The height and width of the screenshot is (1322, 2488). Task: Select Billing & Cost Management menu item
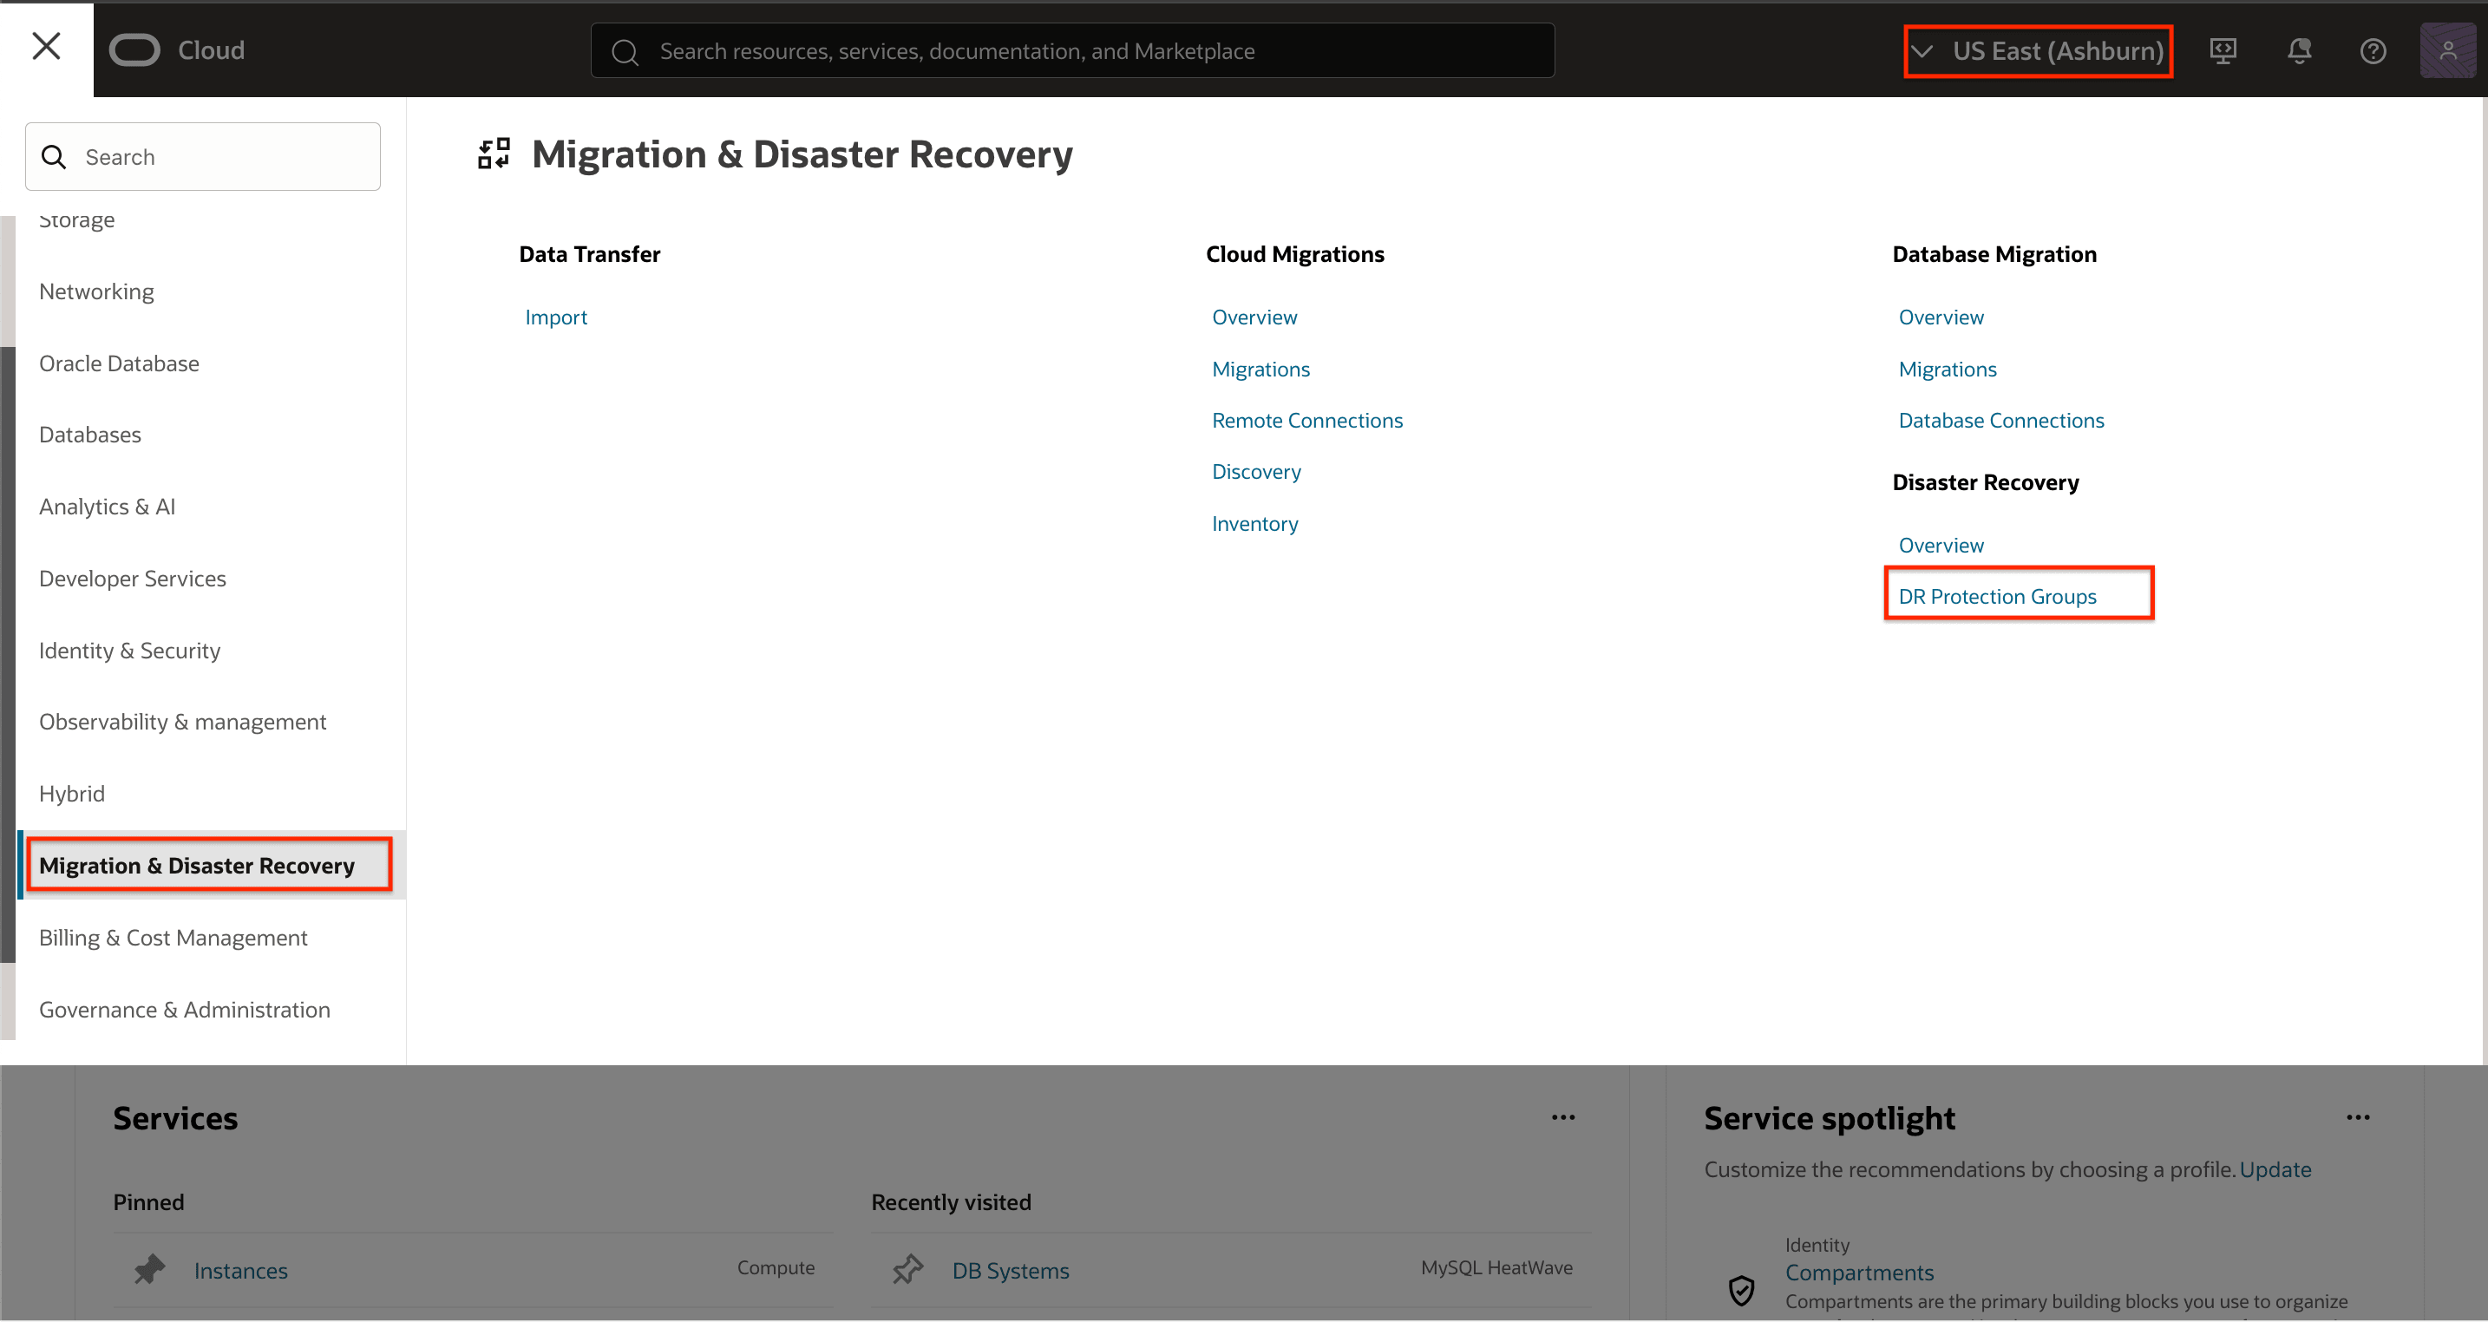173,938
